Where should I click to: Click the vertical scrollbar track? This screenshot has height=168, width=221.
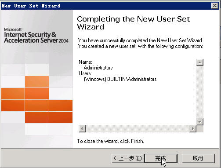200,92
